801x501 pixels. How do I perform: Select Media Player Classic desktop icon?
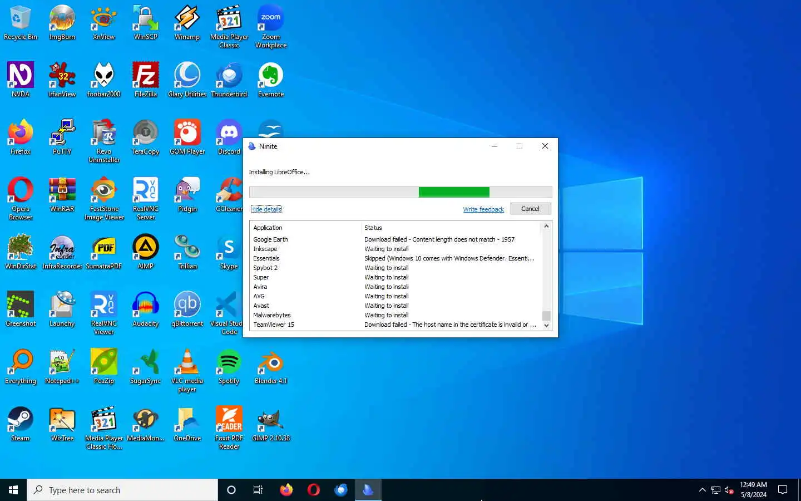pos(229,27)
